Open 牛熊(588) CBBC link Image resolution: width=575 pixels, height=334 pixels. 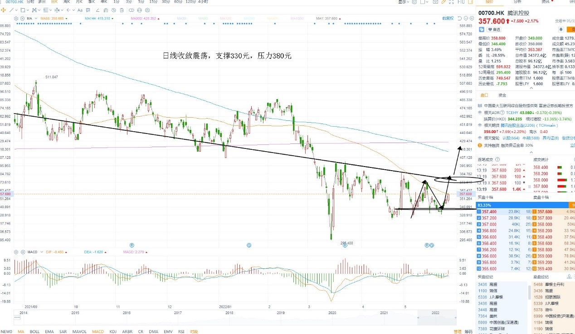point(531,138)
